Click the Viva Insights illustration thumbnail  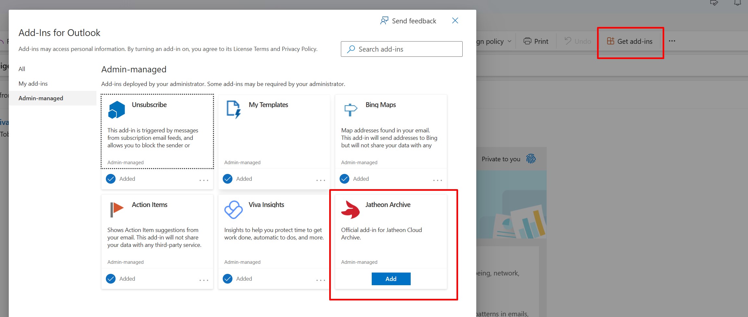click(512, 204)
